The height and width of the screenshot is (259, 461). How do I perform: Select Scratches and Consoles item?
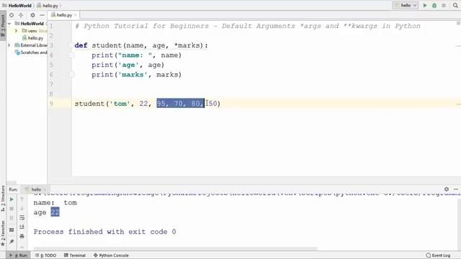coord(31,53)
